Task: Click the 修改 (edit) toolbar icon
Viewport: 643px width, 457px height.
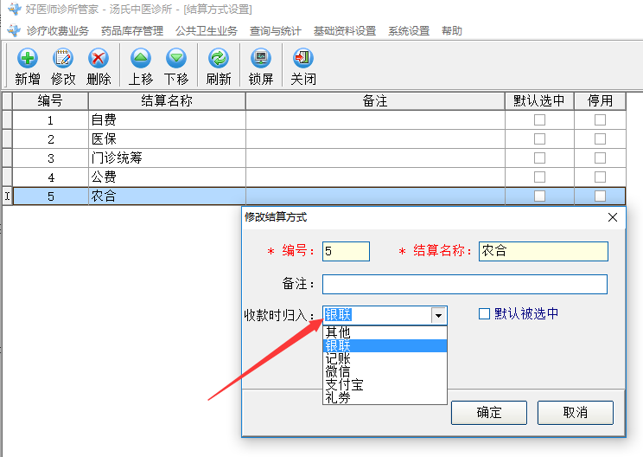Action: [63, 66]
